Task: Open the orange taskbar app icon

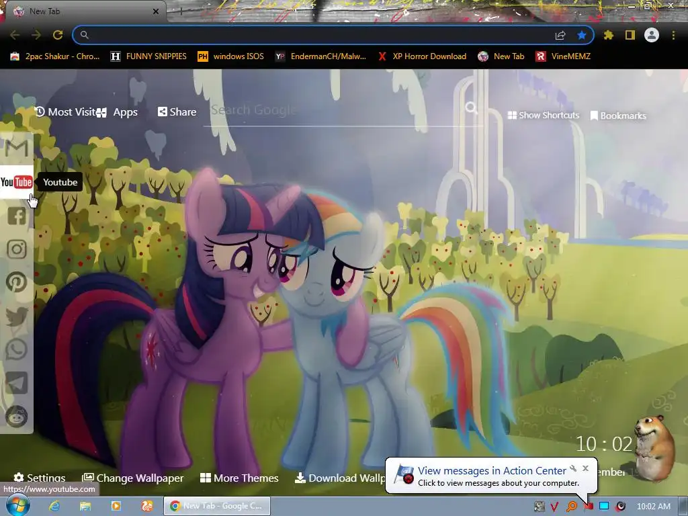Action: tap(146, 506)
